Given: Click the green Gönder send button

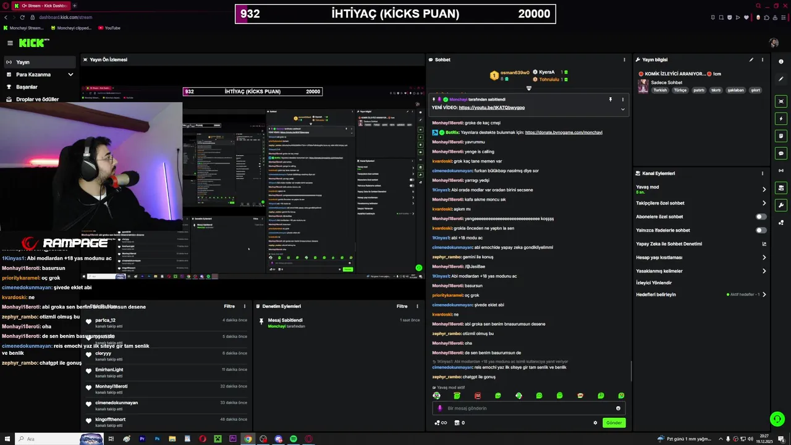Looking at the screenshot, I should [614, 423].
